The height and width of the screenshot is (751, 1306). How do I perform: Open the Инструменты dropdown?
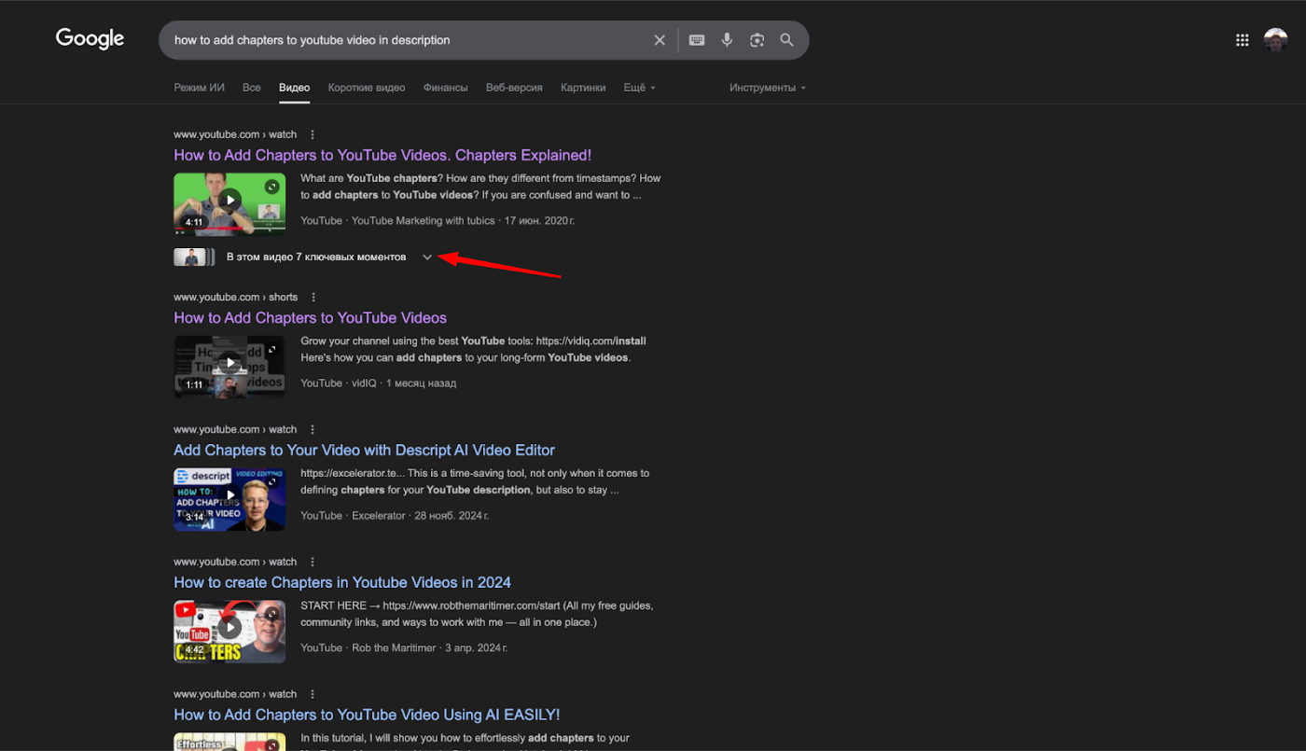tap(767, 88)
